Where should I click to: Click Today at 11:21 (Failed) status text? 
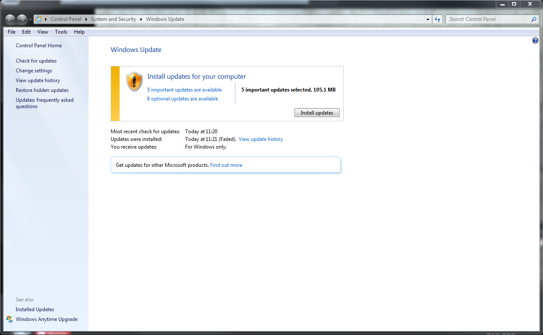click(x=211, y=139)
